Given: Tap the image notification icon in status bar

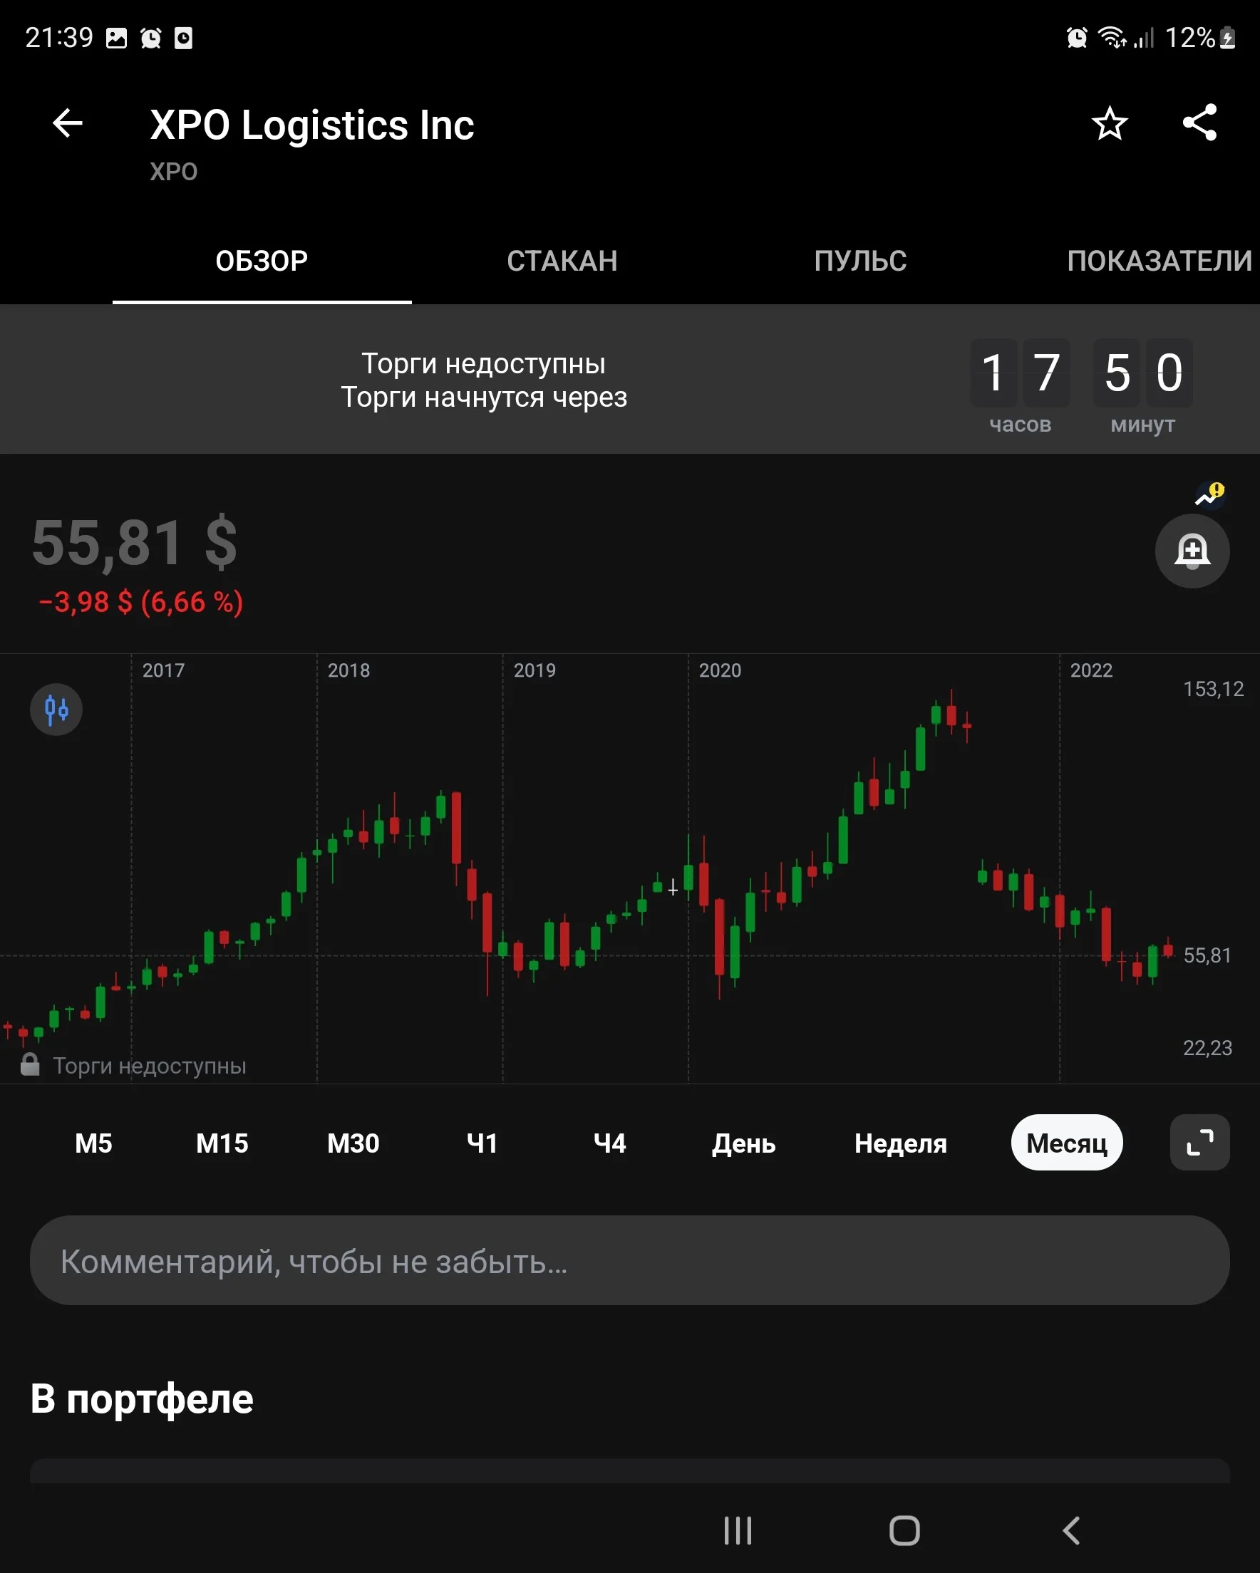Looking at the screenshot, I should pos(117,38).
